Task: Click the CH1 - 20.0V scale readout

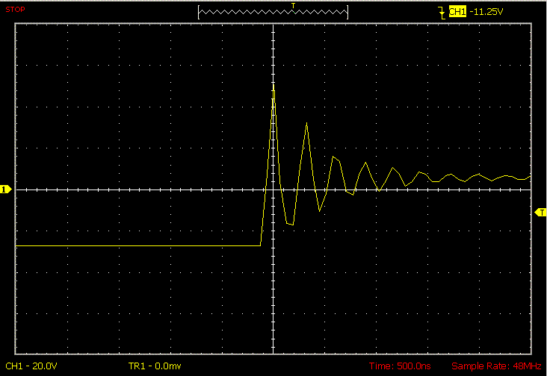Action: pyautogui.click(x=31, y=366)
